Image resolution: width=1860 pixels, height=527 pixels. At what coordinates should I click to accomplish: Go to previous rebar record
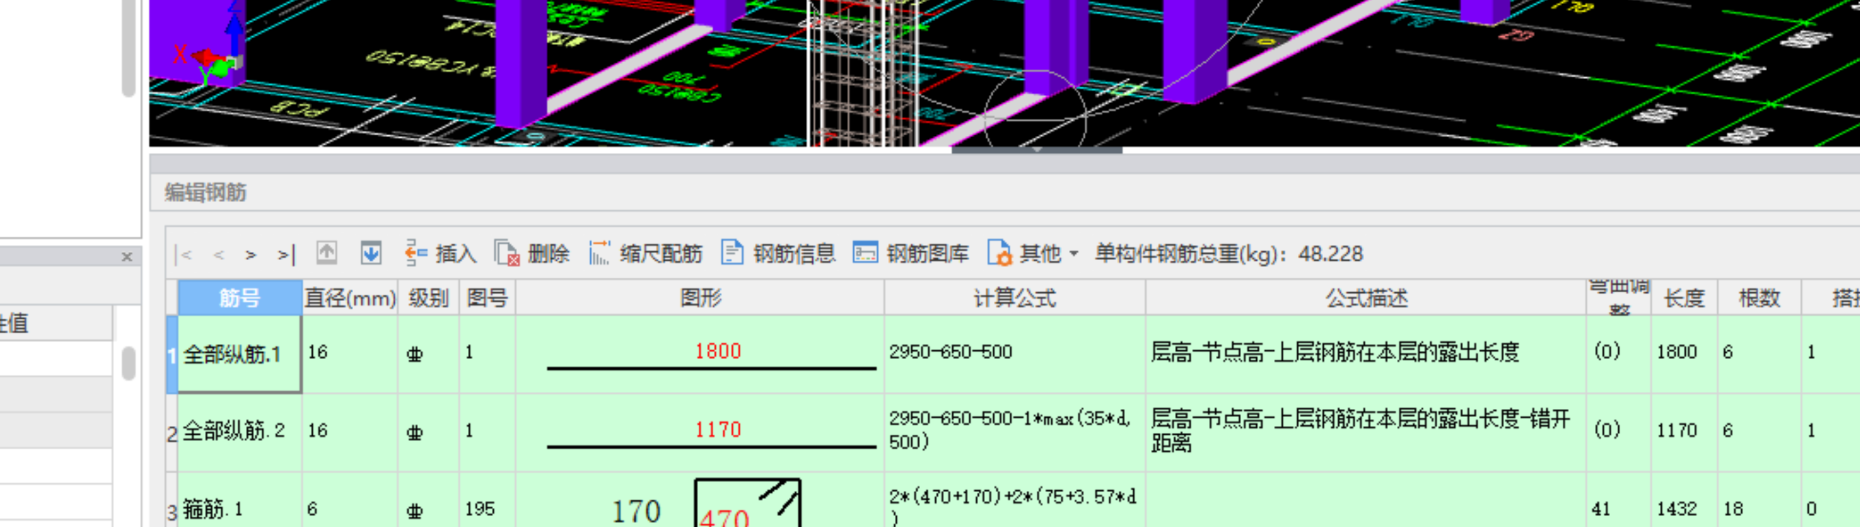click(x=219, y=254)
